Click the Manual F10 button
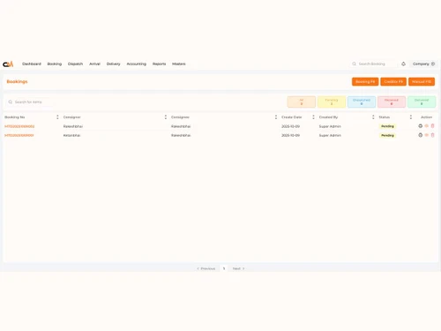The image size is (441, 331). pyautogui.click(x=422, y=82)
